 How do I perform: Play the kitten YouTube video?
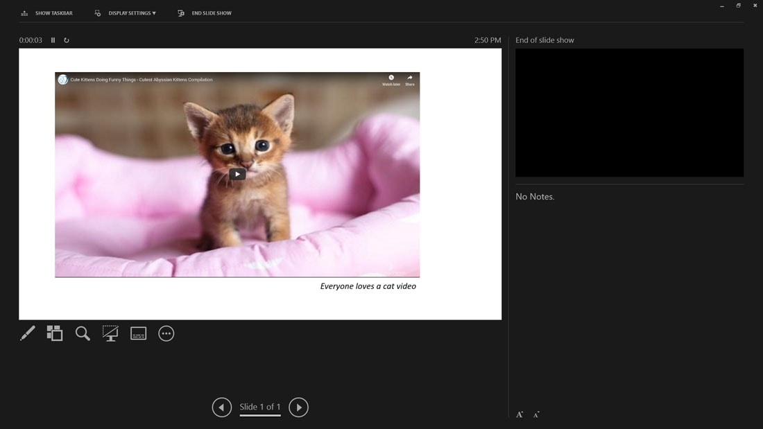[x=237, y=174]
